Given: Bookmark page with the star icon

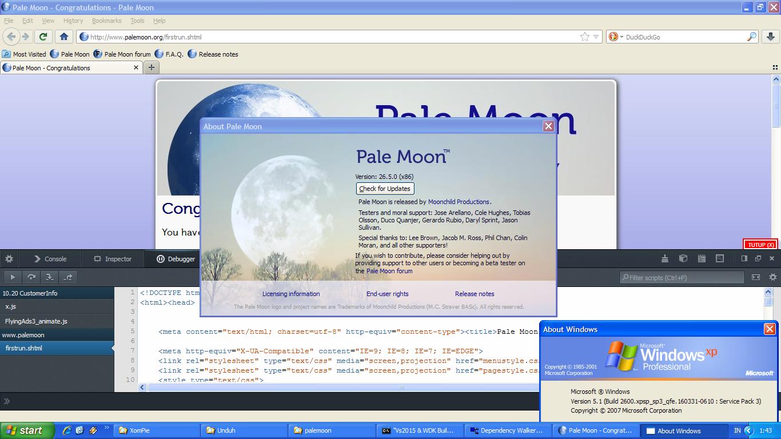Looking at the screenshot, I should 585,37.
